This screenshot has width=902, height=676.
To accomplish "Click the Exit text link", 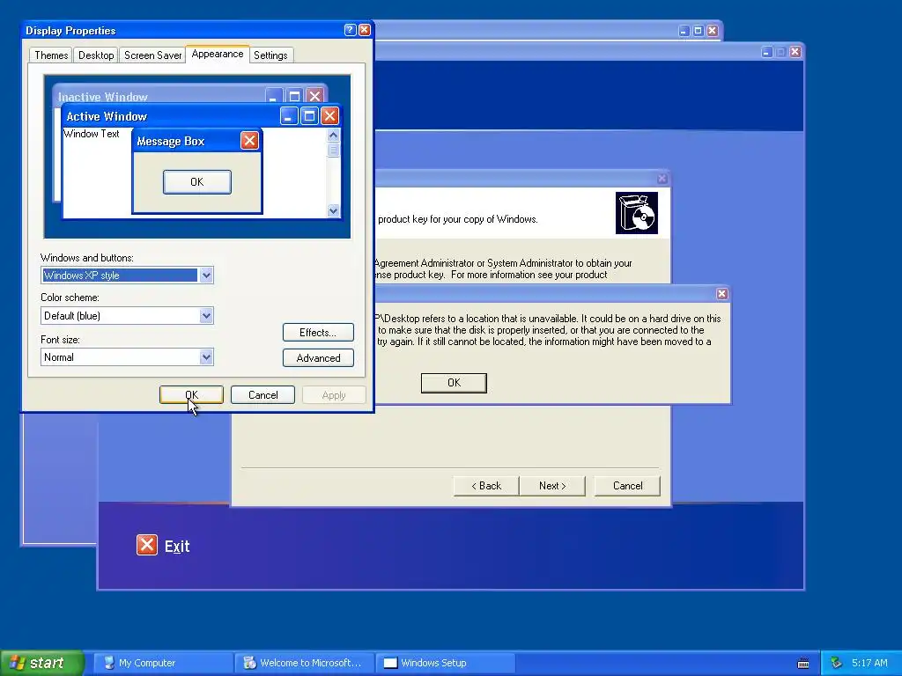I will click(176, 546).
